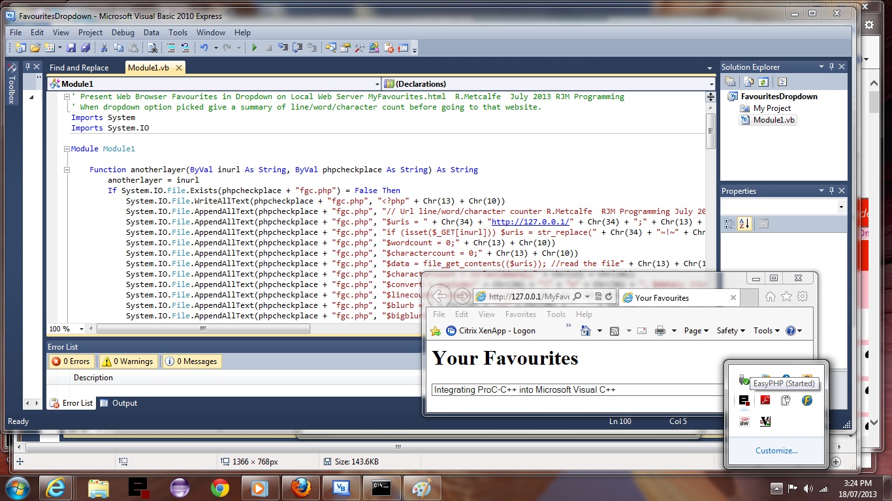The width and height of the screenshot is (892, 501).
Task: Open the IE Safety dropdown menu
Action: 731,331
